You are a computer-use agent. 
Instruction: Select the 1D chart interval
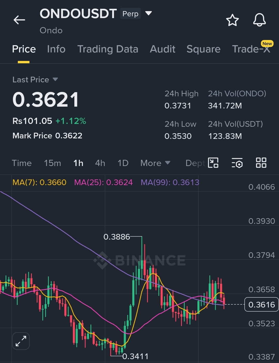pyautogui.click(x=123, y=163)
